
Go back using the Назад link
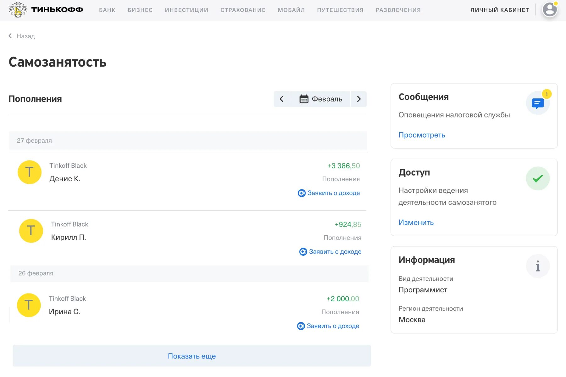[x=22, y=36]
